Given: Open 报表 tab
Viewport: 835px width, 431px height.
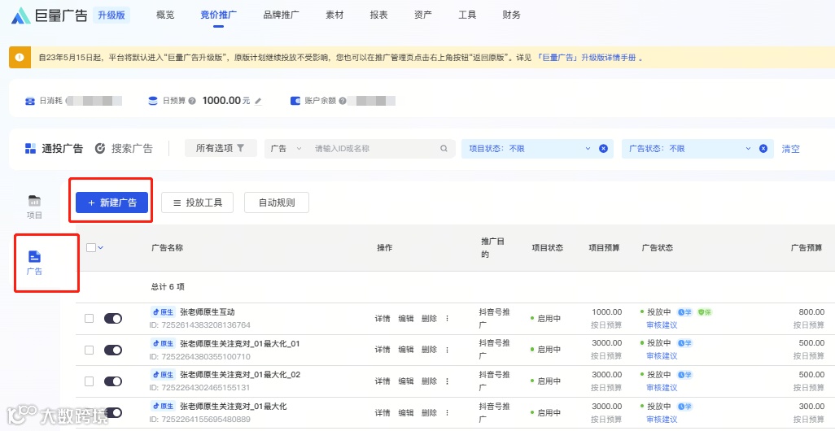Looking at the screenshot, I should 378,15.
